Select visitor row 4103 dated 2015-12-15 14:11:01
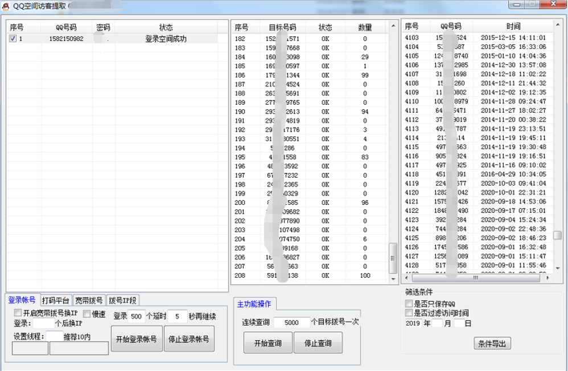The width and height of the screenshot is (568, 371). click(x=478, y=38)
